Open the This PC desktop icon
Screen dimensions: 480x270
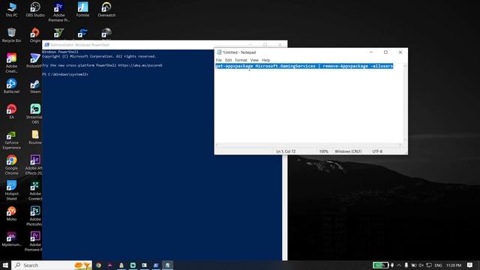[12, 10]
